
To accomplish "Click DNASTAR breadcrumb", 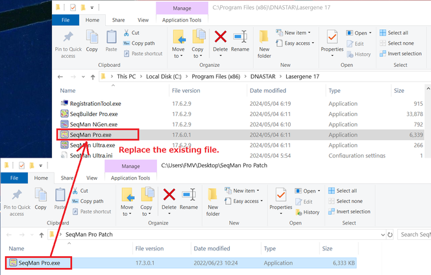I will tap(263, 77).
